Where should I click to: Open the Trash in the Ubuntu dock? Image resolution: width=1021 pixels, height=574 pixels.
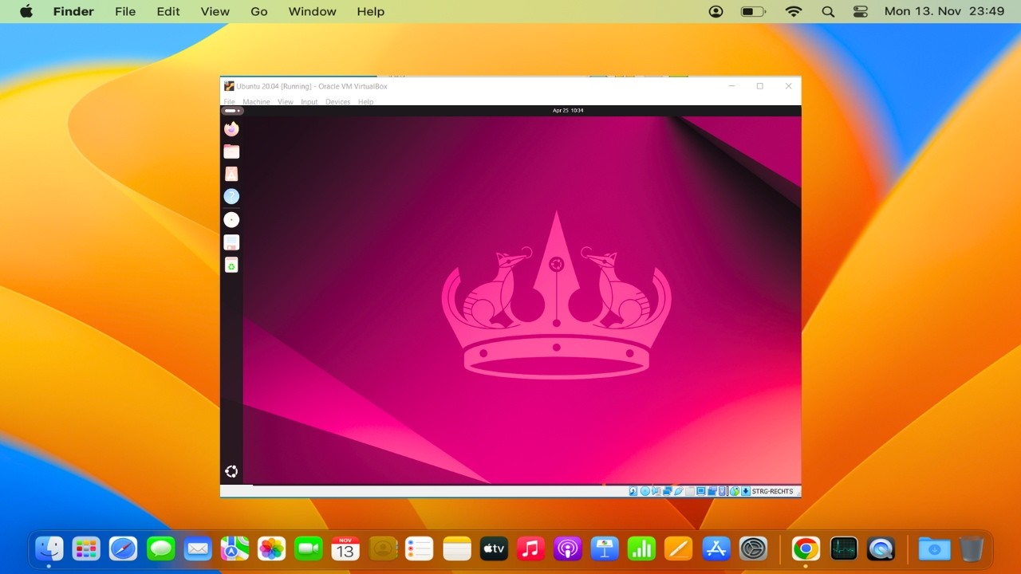[231, 265]
